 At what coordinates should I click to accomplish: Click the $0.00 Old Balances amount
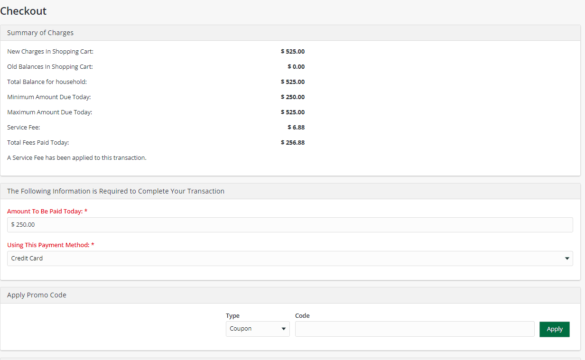coord(296,66)
